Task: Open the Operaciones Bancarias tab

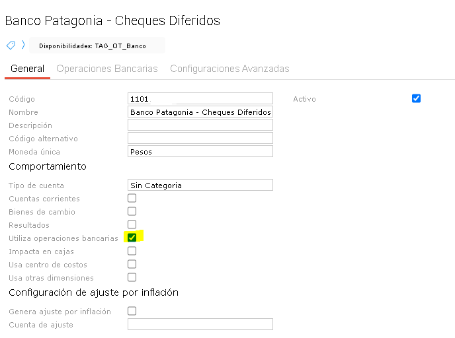Action: [107, 69]
